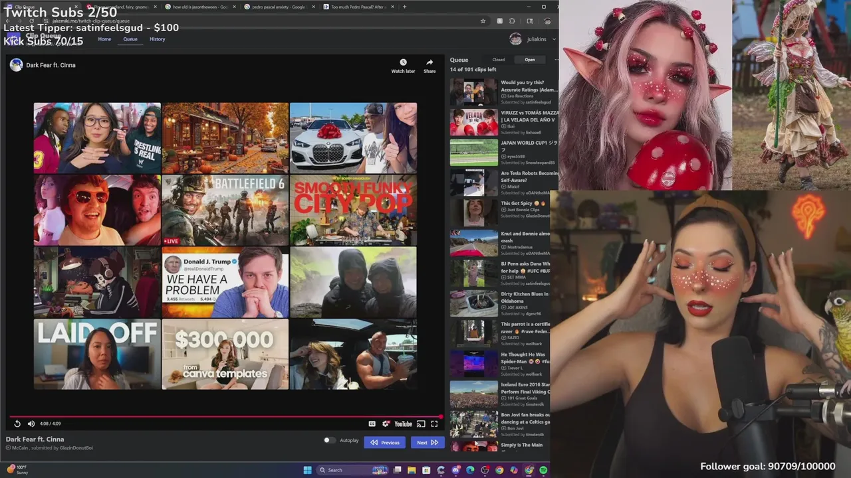Toggle video subtitles (CC) icon

pyautogui.click(x=372, y=424)
